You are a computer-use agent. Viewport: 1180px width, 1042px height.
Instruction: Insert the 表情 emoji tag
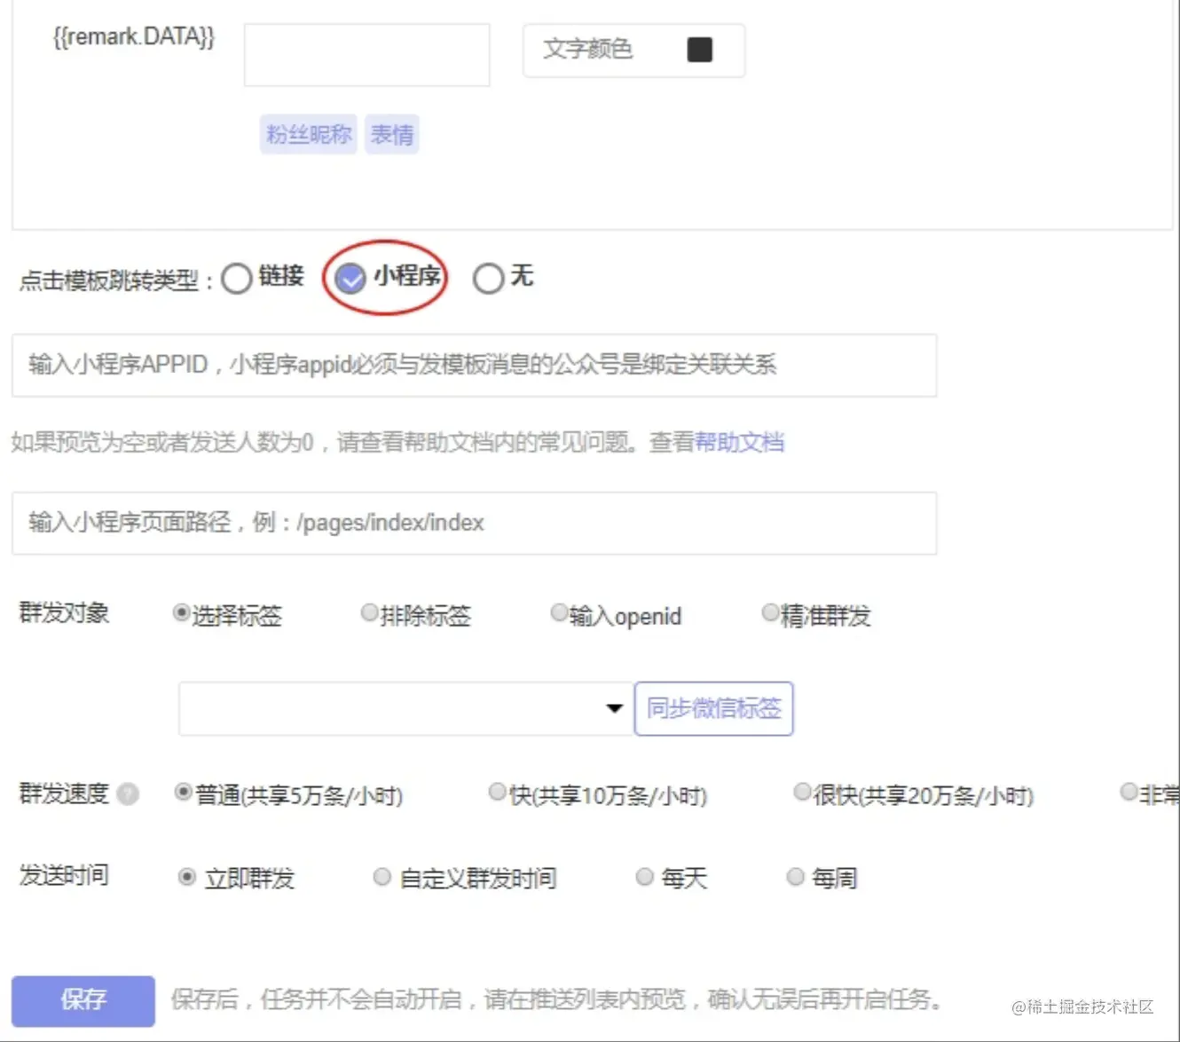click(x=391, y=134)
